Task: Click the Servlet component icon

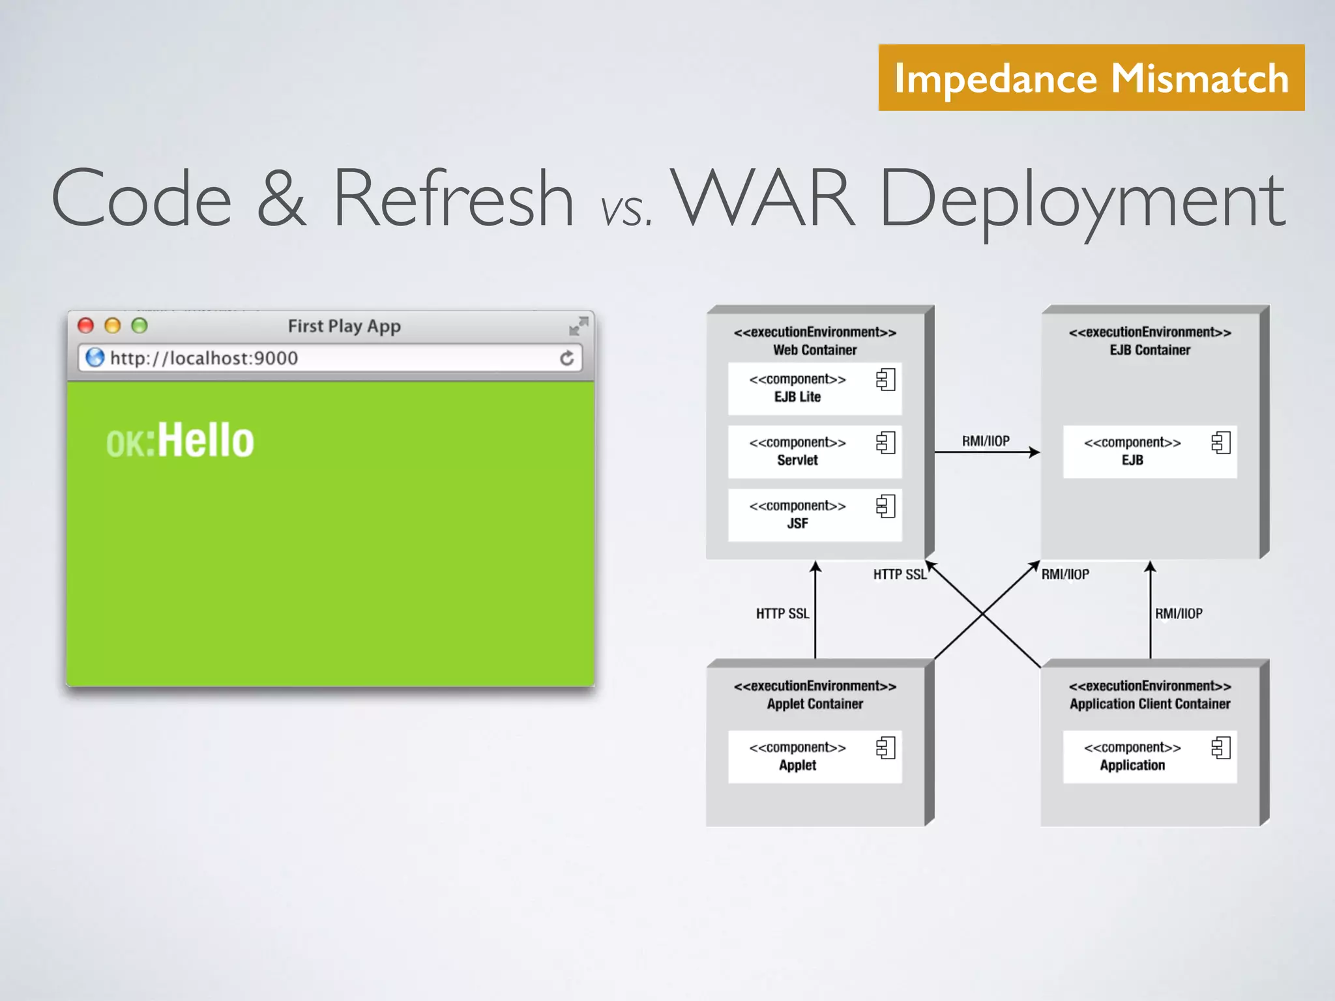Action: [x=885, y=443]
